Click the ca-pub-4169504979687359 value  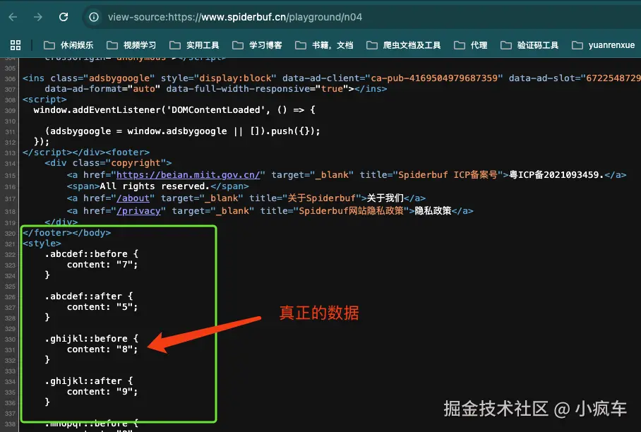pyautogui.click(x=434, y=78)
